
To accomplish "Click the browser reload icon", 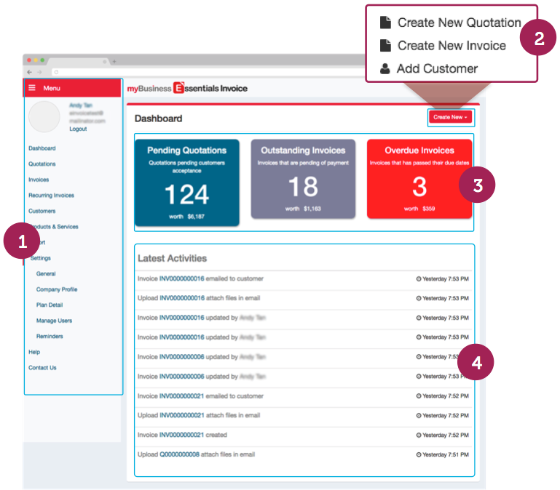I will (56, 72).
